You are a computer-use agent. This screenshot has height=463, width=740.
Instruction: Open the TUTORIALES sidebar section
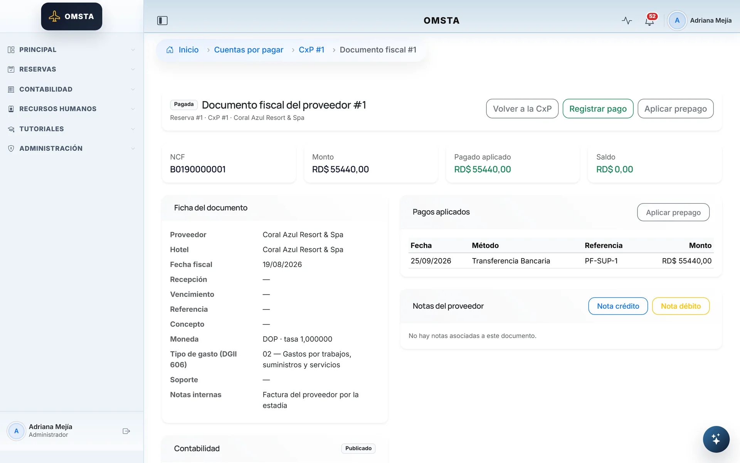pos(72,129)
